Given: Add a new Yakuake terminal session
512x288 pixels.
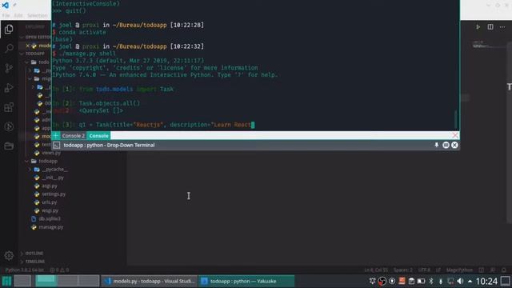Looking at the screenshot, I should point(56,135).
